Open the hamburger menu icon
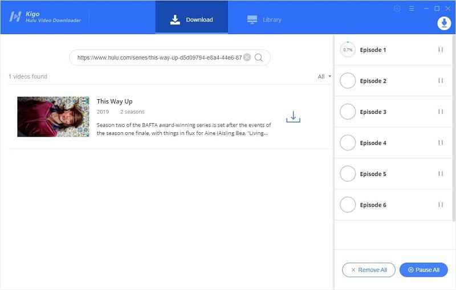This screenshot has height=290, width=456. coord(411,9)
